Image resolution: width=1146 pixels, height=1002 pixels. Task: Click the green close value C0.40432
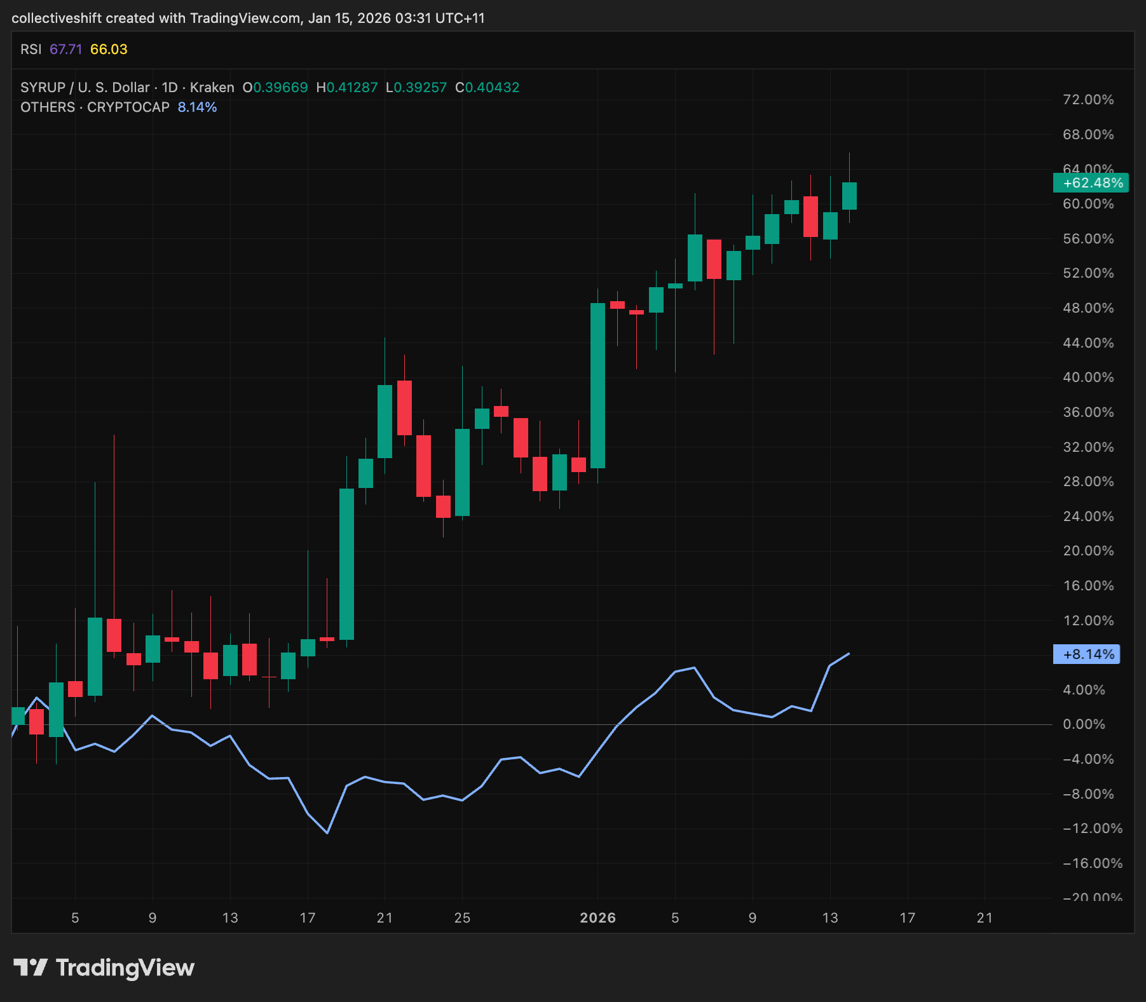489,88
